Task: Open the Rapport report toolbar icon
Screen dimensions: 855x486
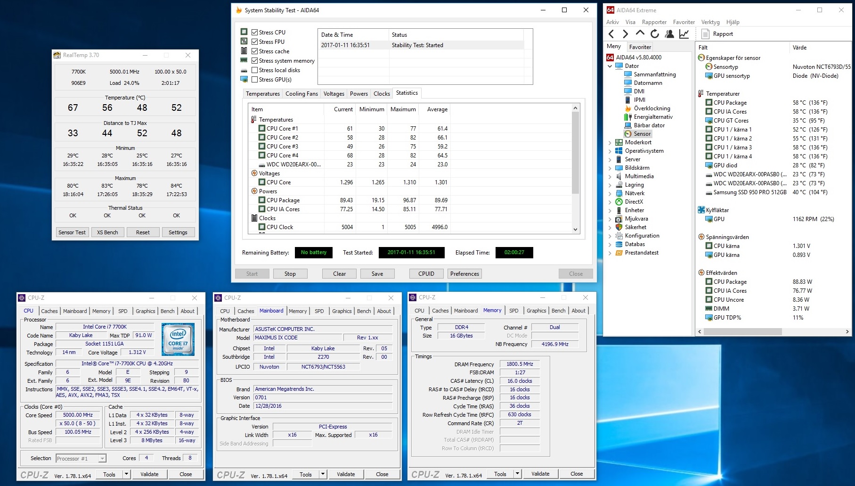Action: tap(705, 34)
